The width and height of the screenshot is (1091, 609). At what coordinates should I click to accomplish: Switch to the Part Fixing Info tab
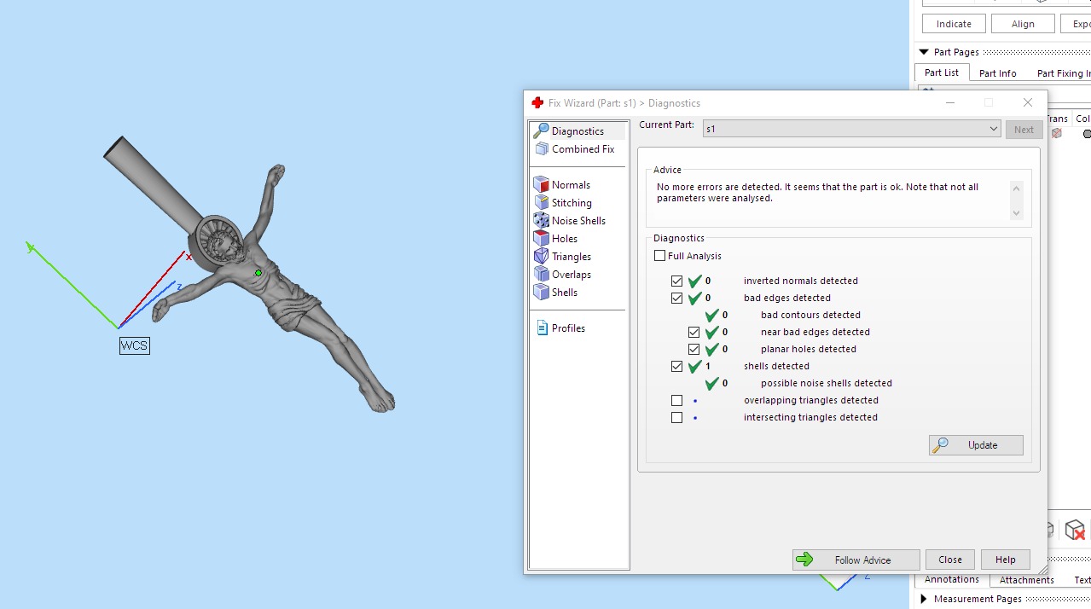coord(1063,73)
